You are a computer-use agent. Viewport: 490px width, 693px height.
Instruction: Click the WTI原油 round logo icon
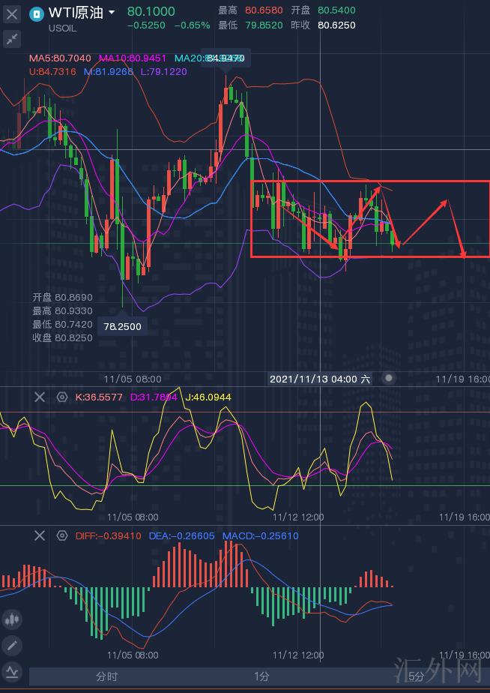(37, 13)
